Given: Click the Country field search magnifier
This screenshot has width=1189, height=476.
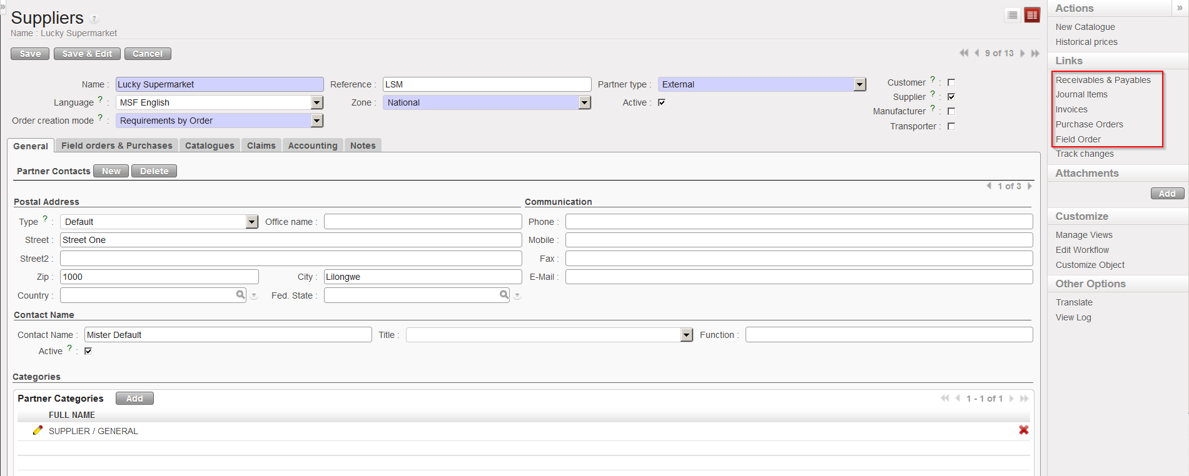Looking at the screenshot, I should [240, 295].
